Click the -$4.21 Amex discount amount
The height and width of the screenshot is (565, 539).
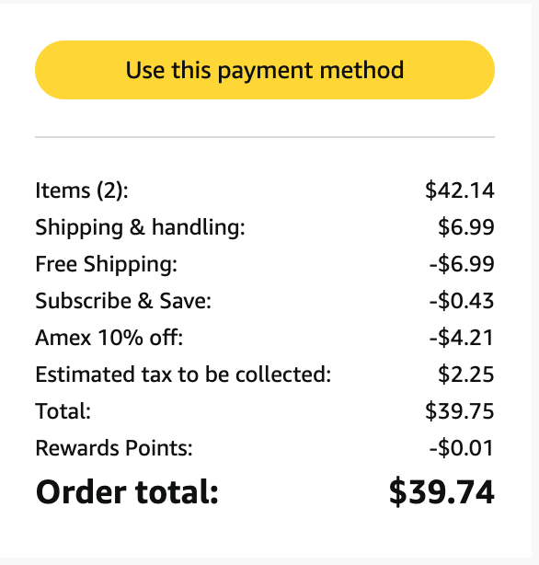tap(462, 338)
